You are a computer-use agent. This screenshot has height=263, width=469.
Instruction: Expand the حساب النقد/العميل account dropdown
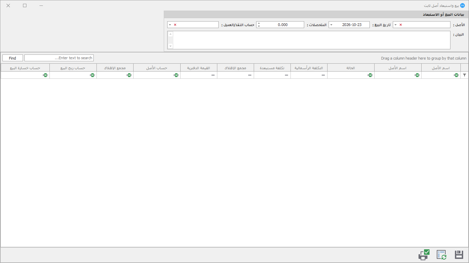(x=170, y=25)
